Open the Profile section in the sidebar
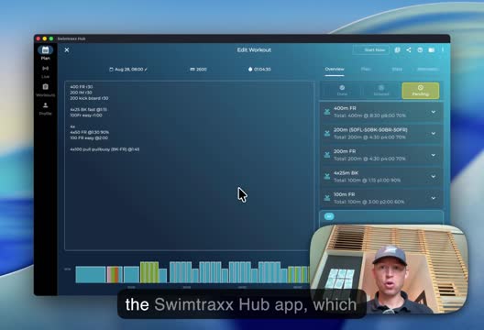 pos(46,109)
